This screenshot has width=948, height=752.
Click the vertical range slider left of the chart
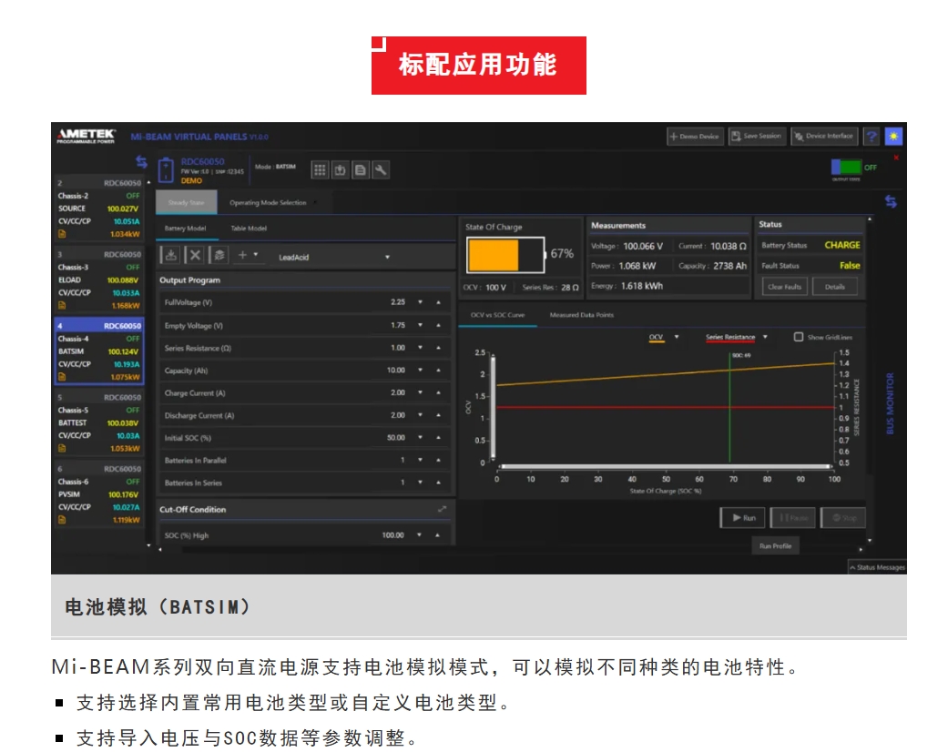pos(493,407)
